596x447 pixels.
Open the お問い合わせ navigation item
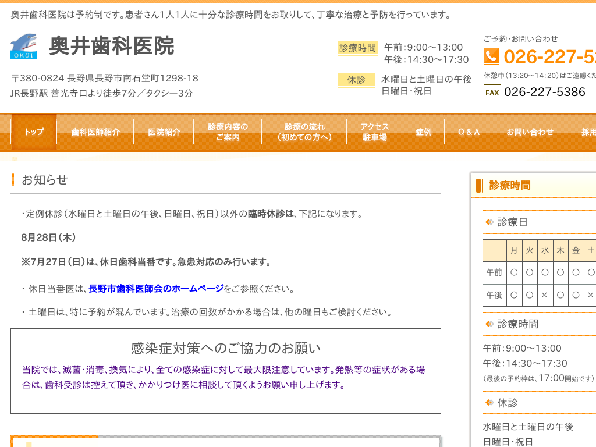point(530,132)
